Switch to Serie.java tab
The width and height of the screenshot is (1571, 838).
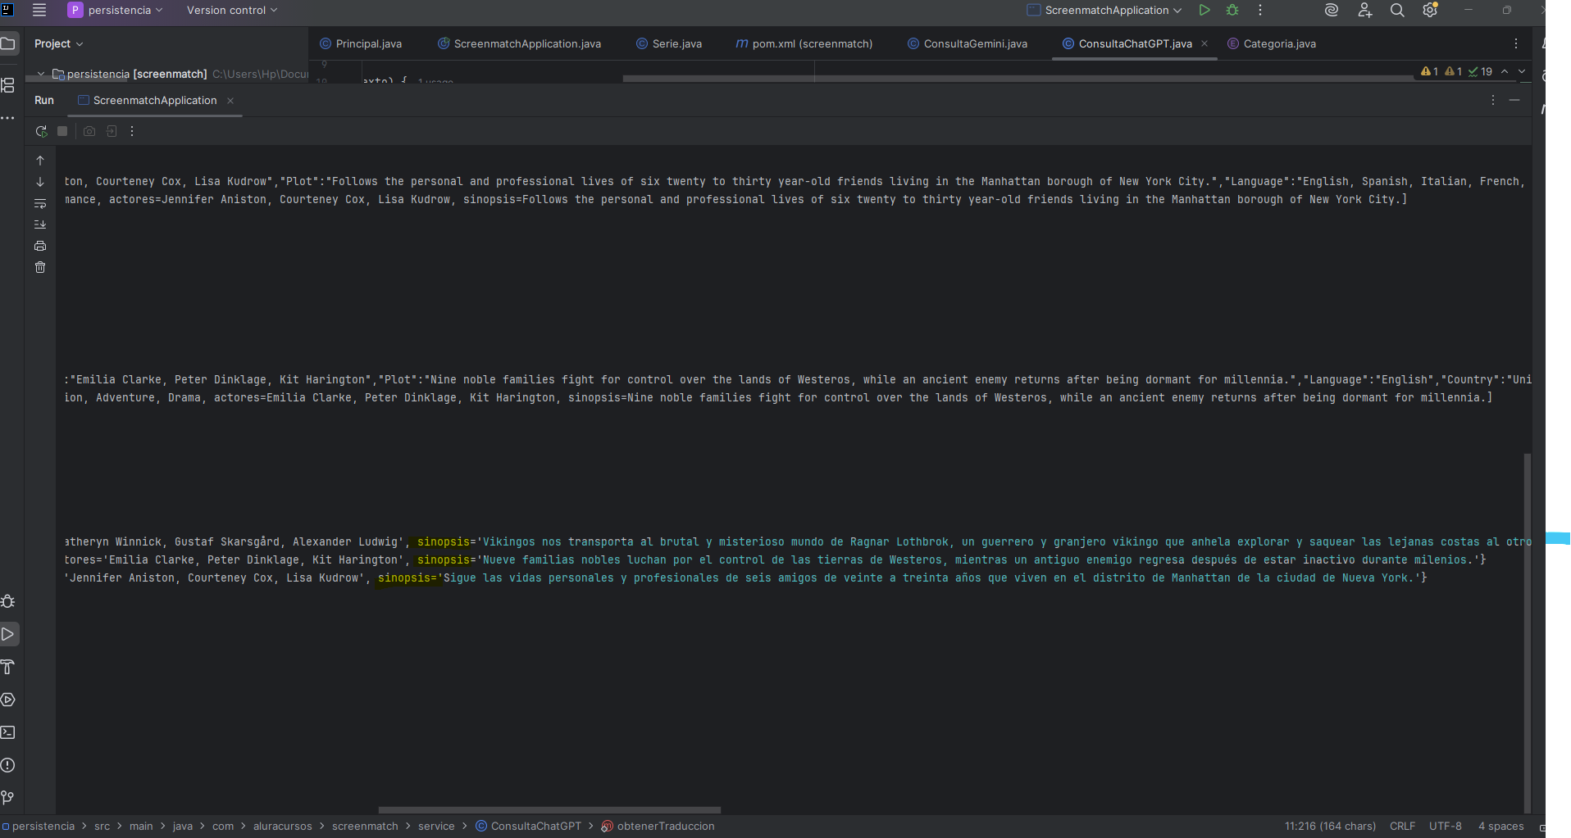pos(669,44)
